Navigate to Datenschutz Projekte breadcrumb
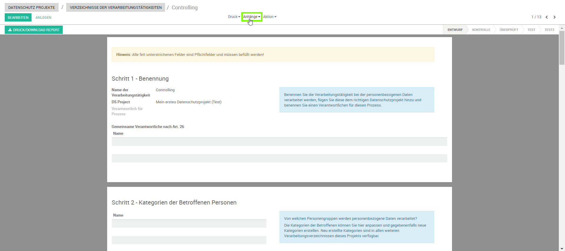The width and height of the screenshot is (565, 251). (x=31, y=7)
